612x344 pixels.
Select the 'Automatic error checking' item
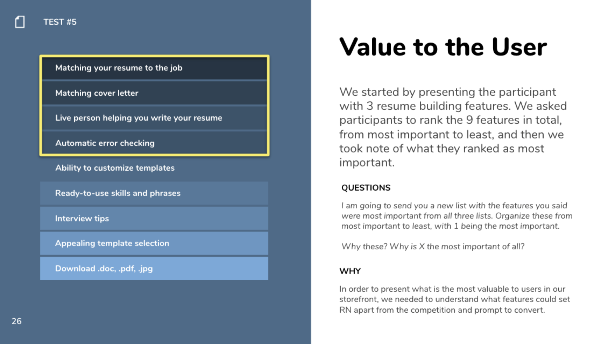(154, 143)
